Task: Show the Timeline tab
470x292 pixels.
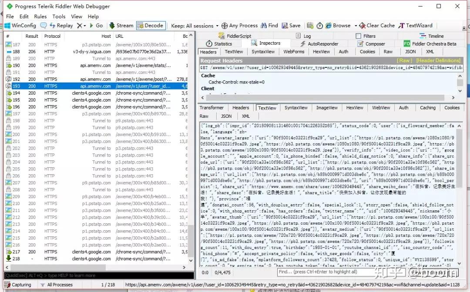Action: click(432, 36)
